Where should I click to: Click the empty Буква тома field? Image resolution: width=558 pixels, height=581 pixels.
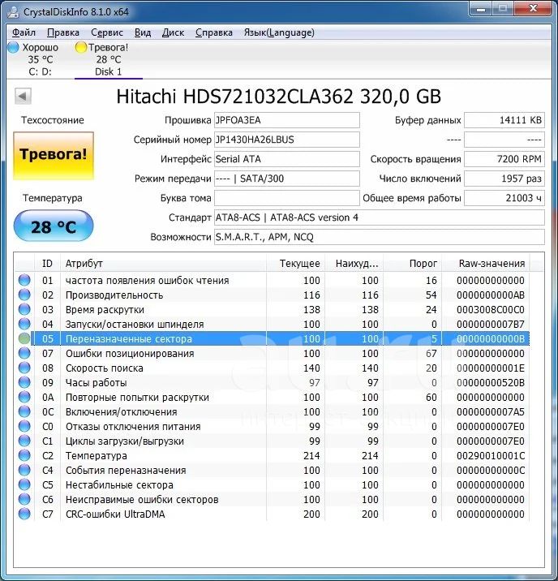(286, 198)
